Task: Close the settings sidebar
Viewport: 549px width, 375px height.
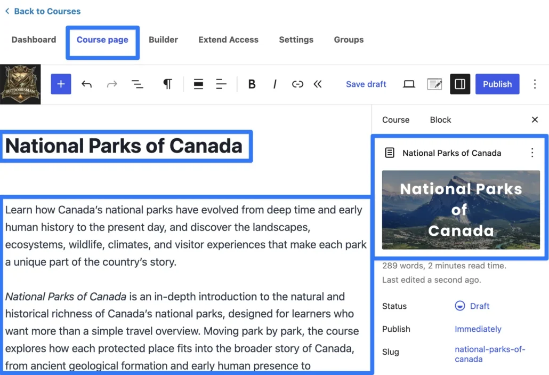Action: coord(535,120)
